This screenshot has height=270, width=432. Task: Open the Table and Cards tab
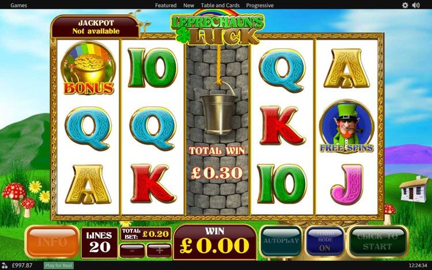(x=220, y=5)
